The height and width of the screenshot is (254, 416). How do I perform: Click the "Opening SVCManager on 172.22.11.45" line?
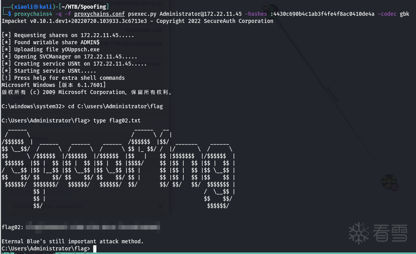click(70, 56)
